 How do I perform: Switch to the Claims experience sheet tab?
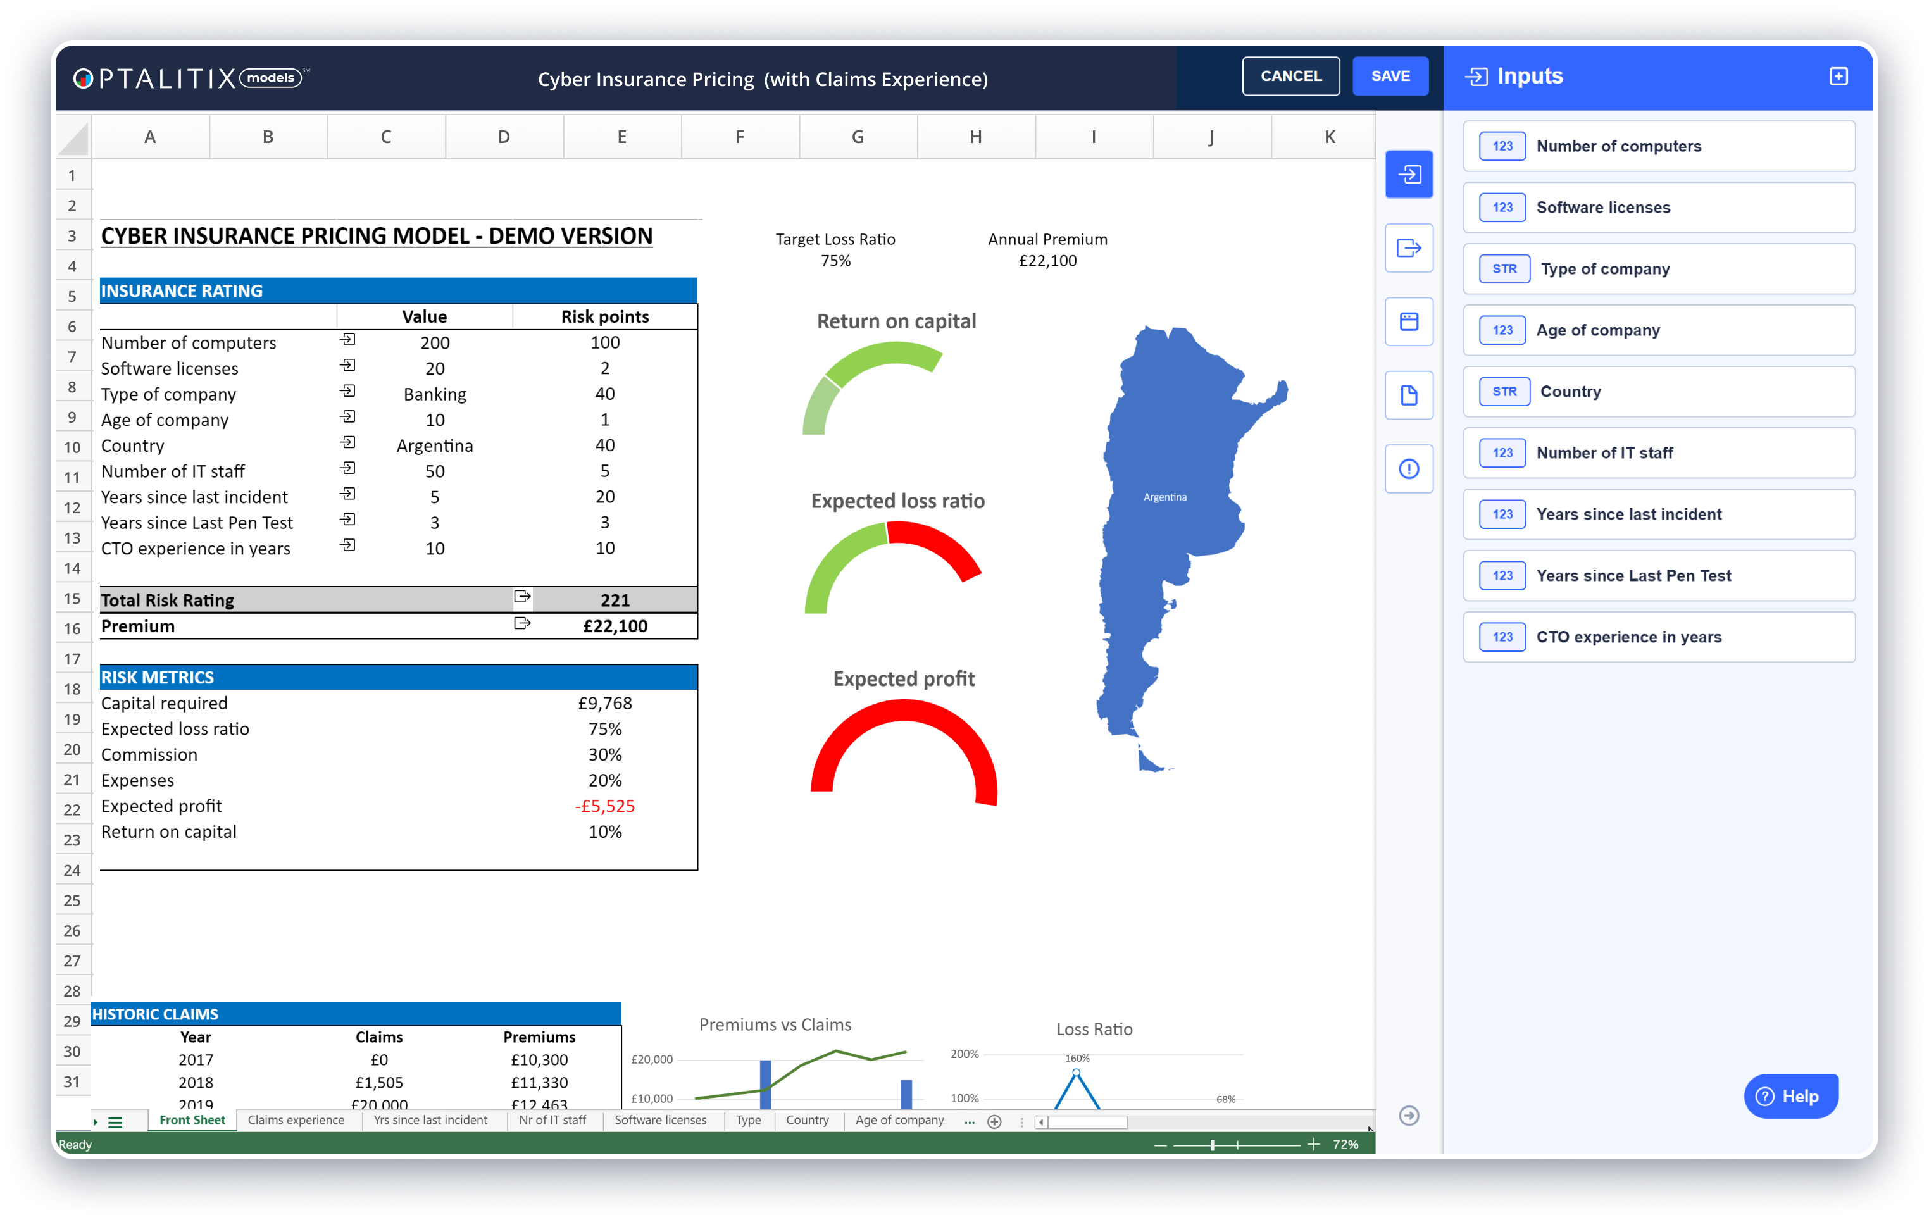296,1120
